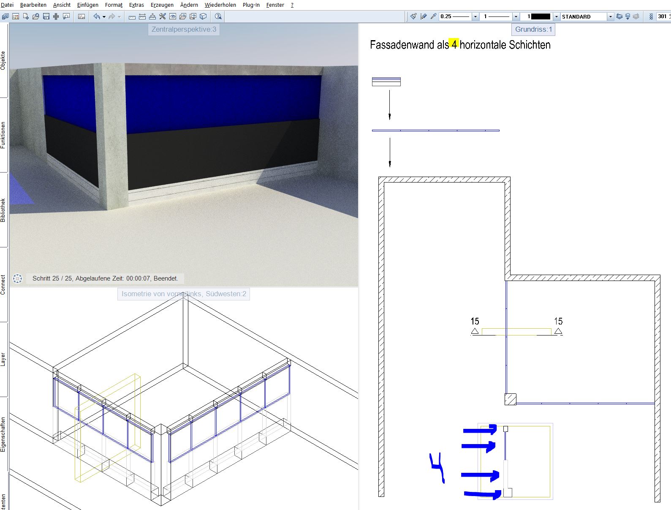Click the first ruler measure icon
Image resolution: width=671 pixels, height=510 pixels.
(132, 16)
